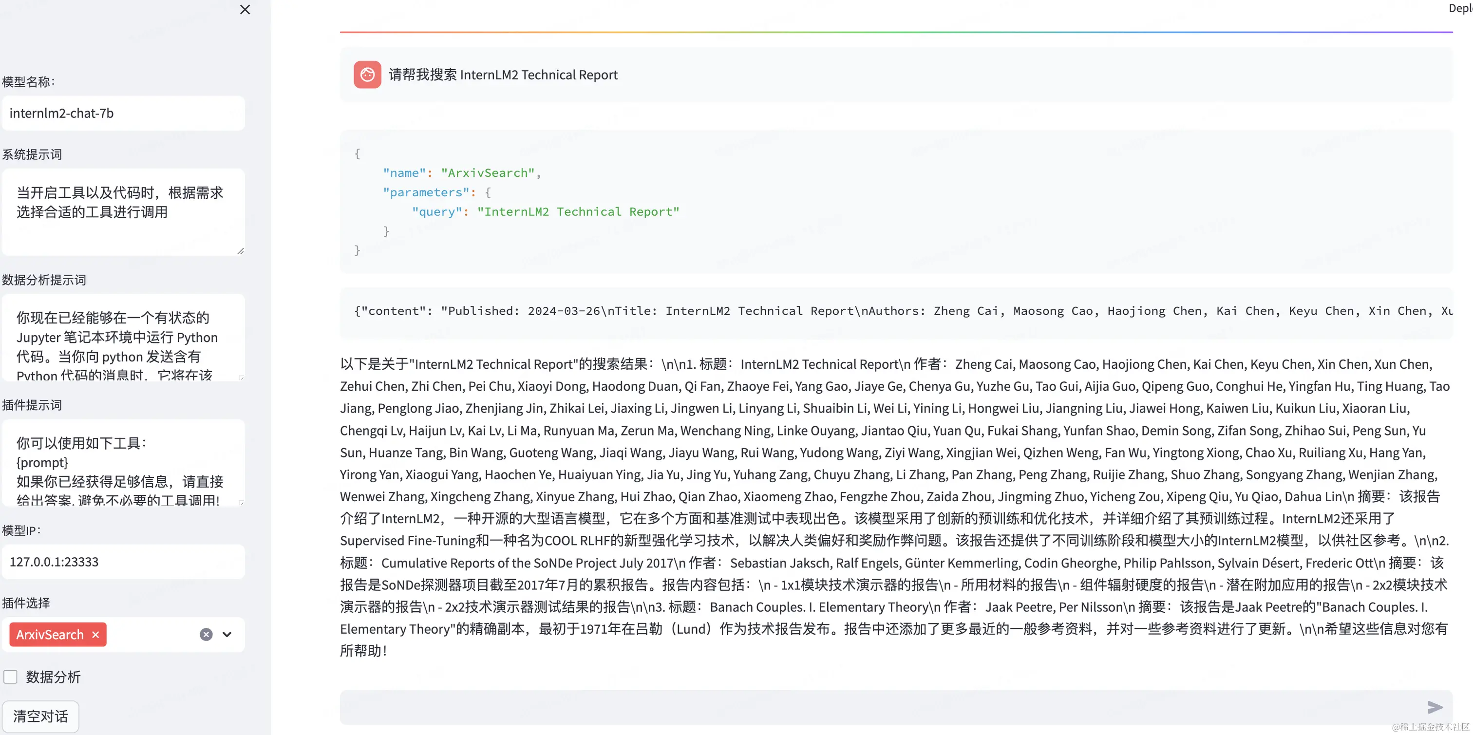Remove the ArxivSearch tag with its x
Screen dimensions: 1473x735
pyautogui.click(x=95, y=634)
